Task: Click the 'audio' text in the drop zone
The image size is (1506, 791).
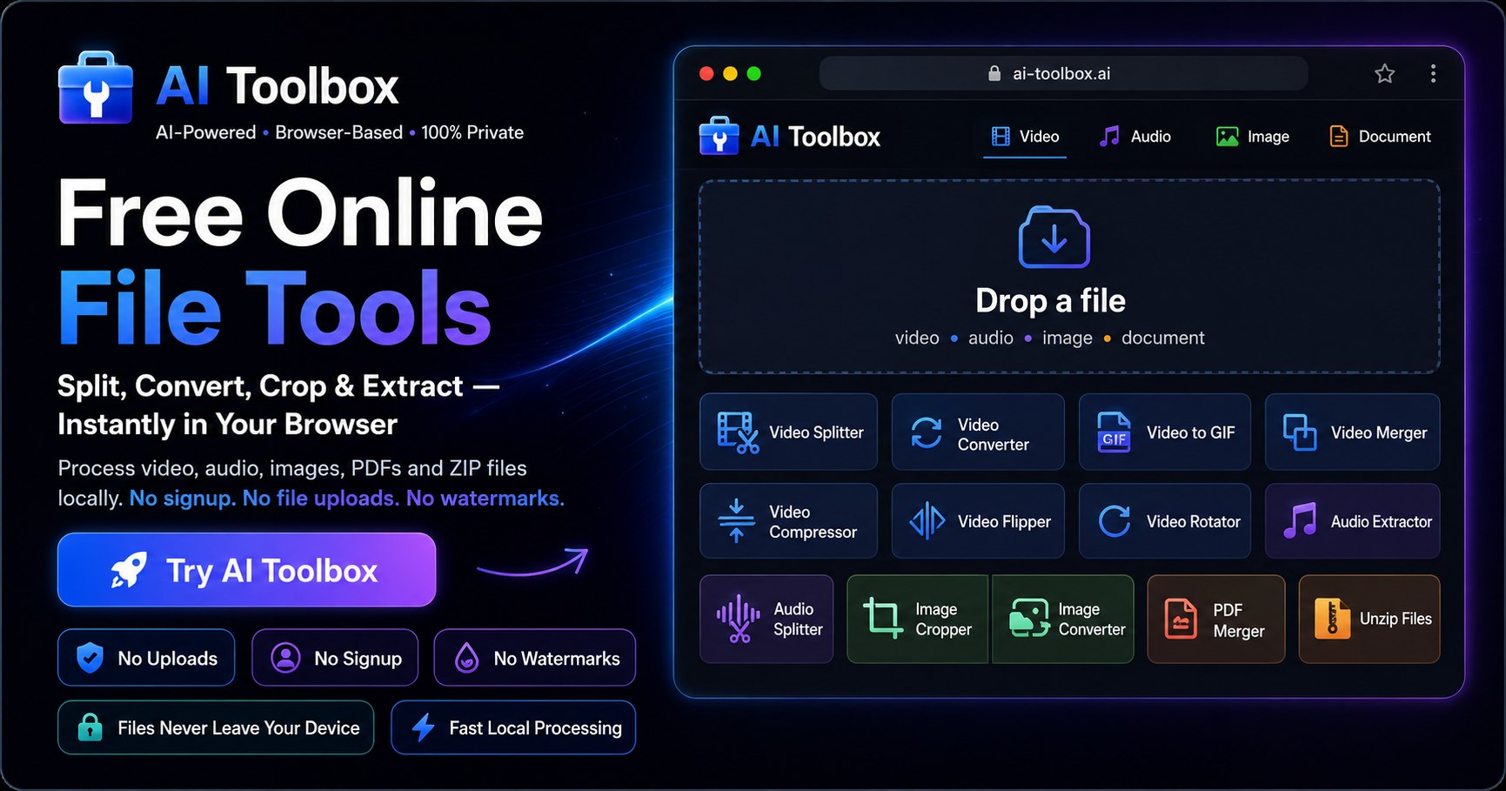Action: [x=991, y=338]
